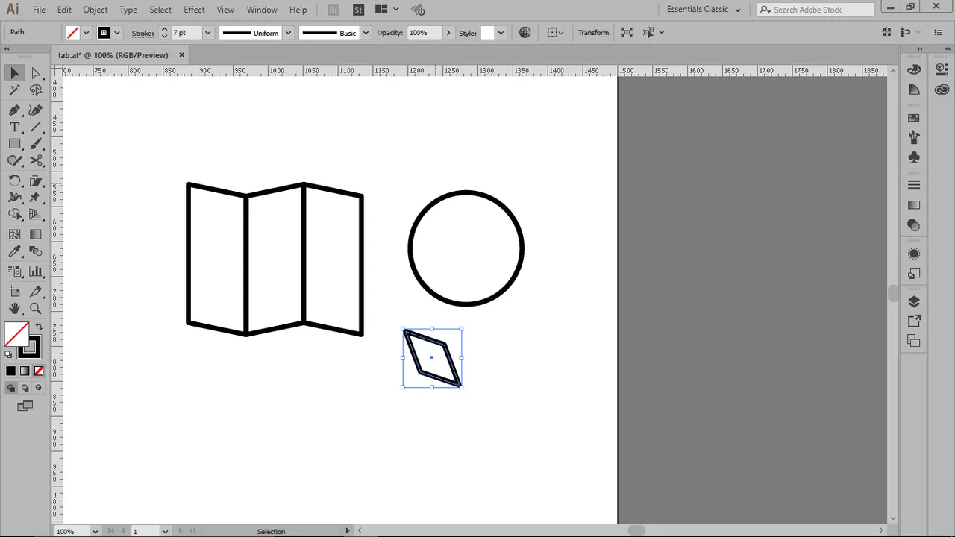Open the Brushes panel icon
Screen dimensions: 955x537
[914, 137]
